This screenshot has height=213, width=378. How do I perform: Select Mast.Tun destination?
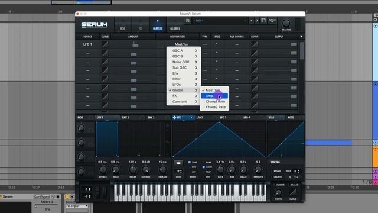214,90
